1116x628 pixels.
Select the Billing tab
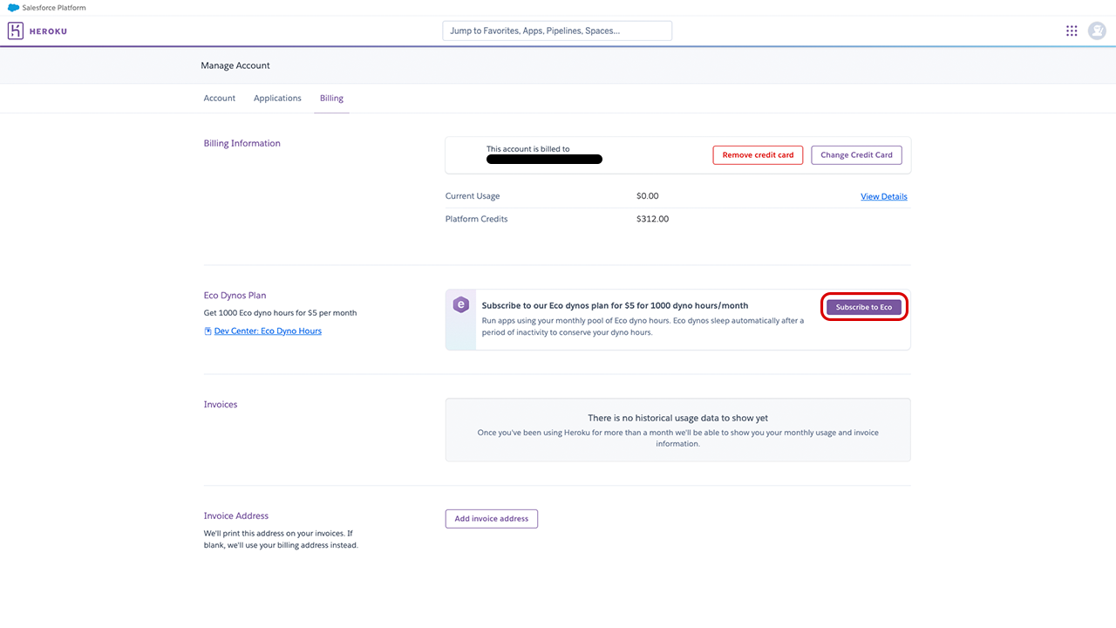pos(331,99)
